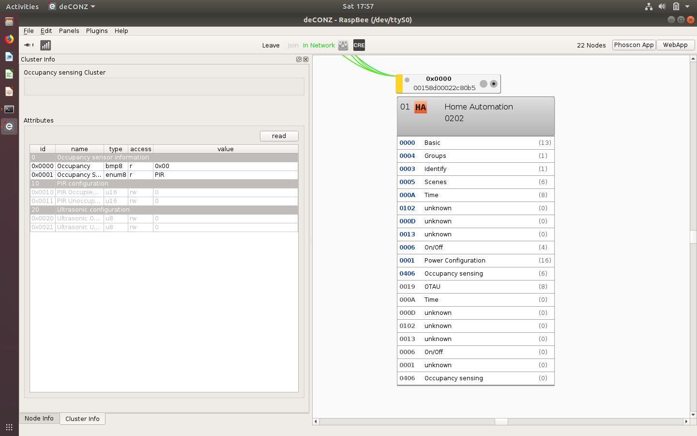Select the 0x0001 Occupancy sensor type row
The width and height of the screenshot is (697, 436).
164,175
